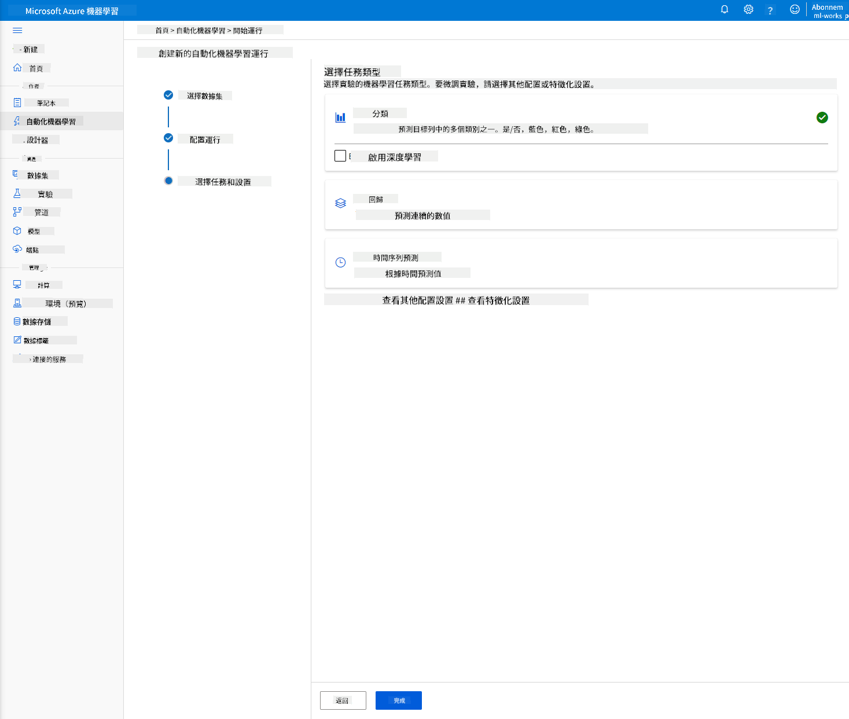Click the 創建新的自動化機器學習運行 page title
The height and width of the screenshot is (719, 849).
[214, 53]
